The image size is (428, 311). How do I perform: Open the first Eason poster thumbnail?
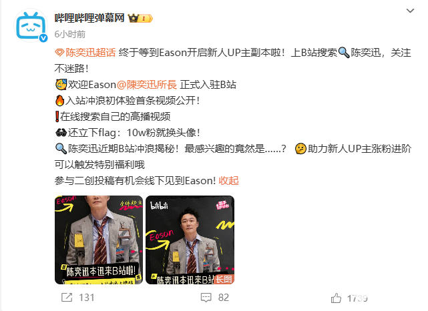pos(99,240)
